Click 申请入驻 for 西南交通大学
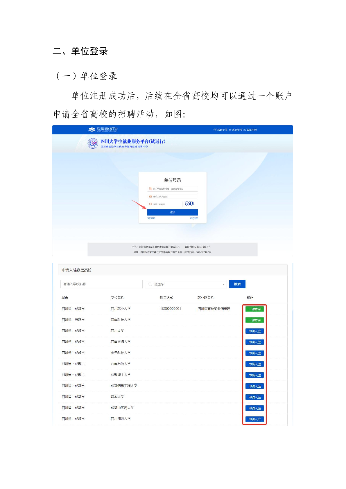 [x=254, y=342]
